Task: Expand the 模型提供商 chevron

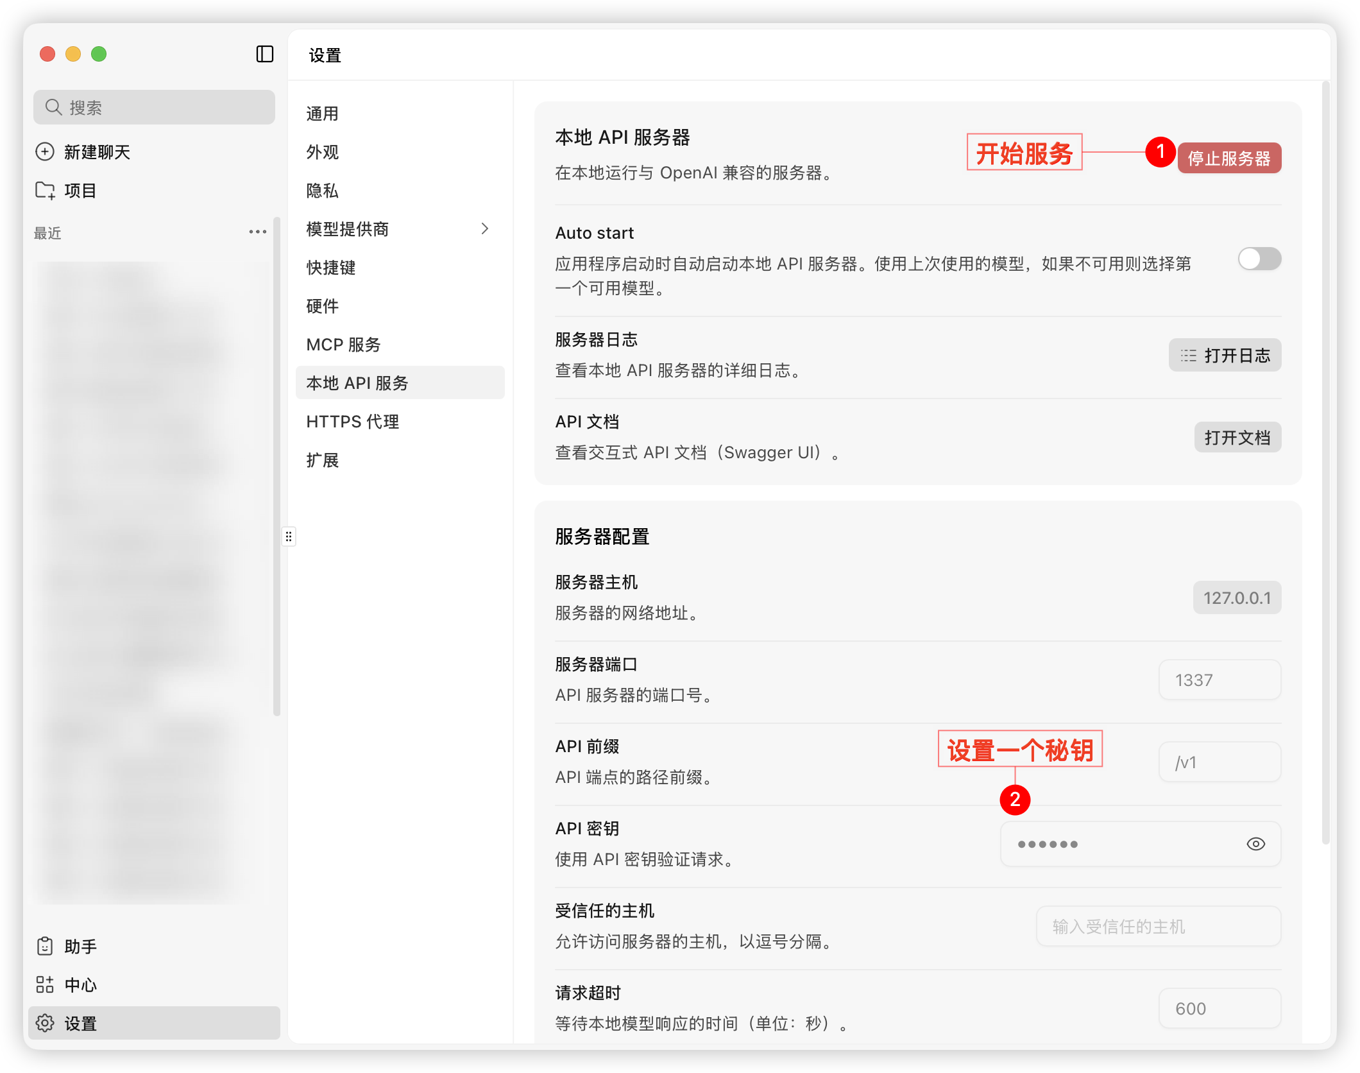Action: click(x=485, y=229)
